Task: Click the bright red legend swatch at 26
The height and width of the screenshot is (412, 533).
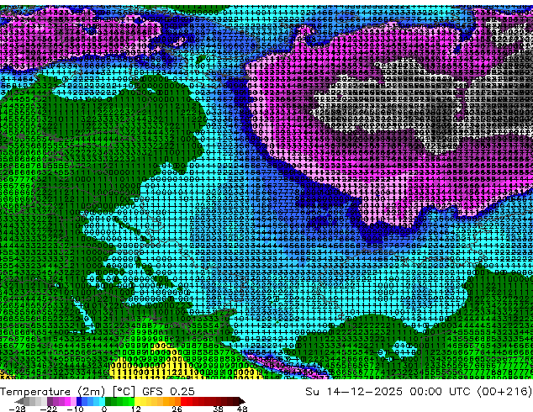Action: pyautogui.click(x=183, y=401)
